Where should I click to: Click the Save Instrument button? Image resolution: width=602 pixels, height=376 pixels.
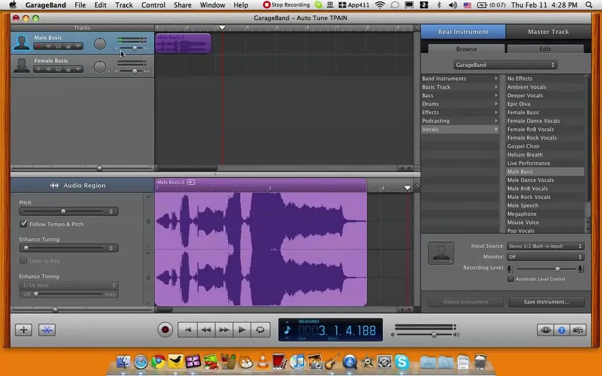tap(546, 301)
